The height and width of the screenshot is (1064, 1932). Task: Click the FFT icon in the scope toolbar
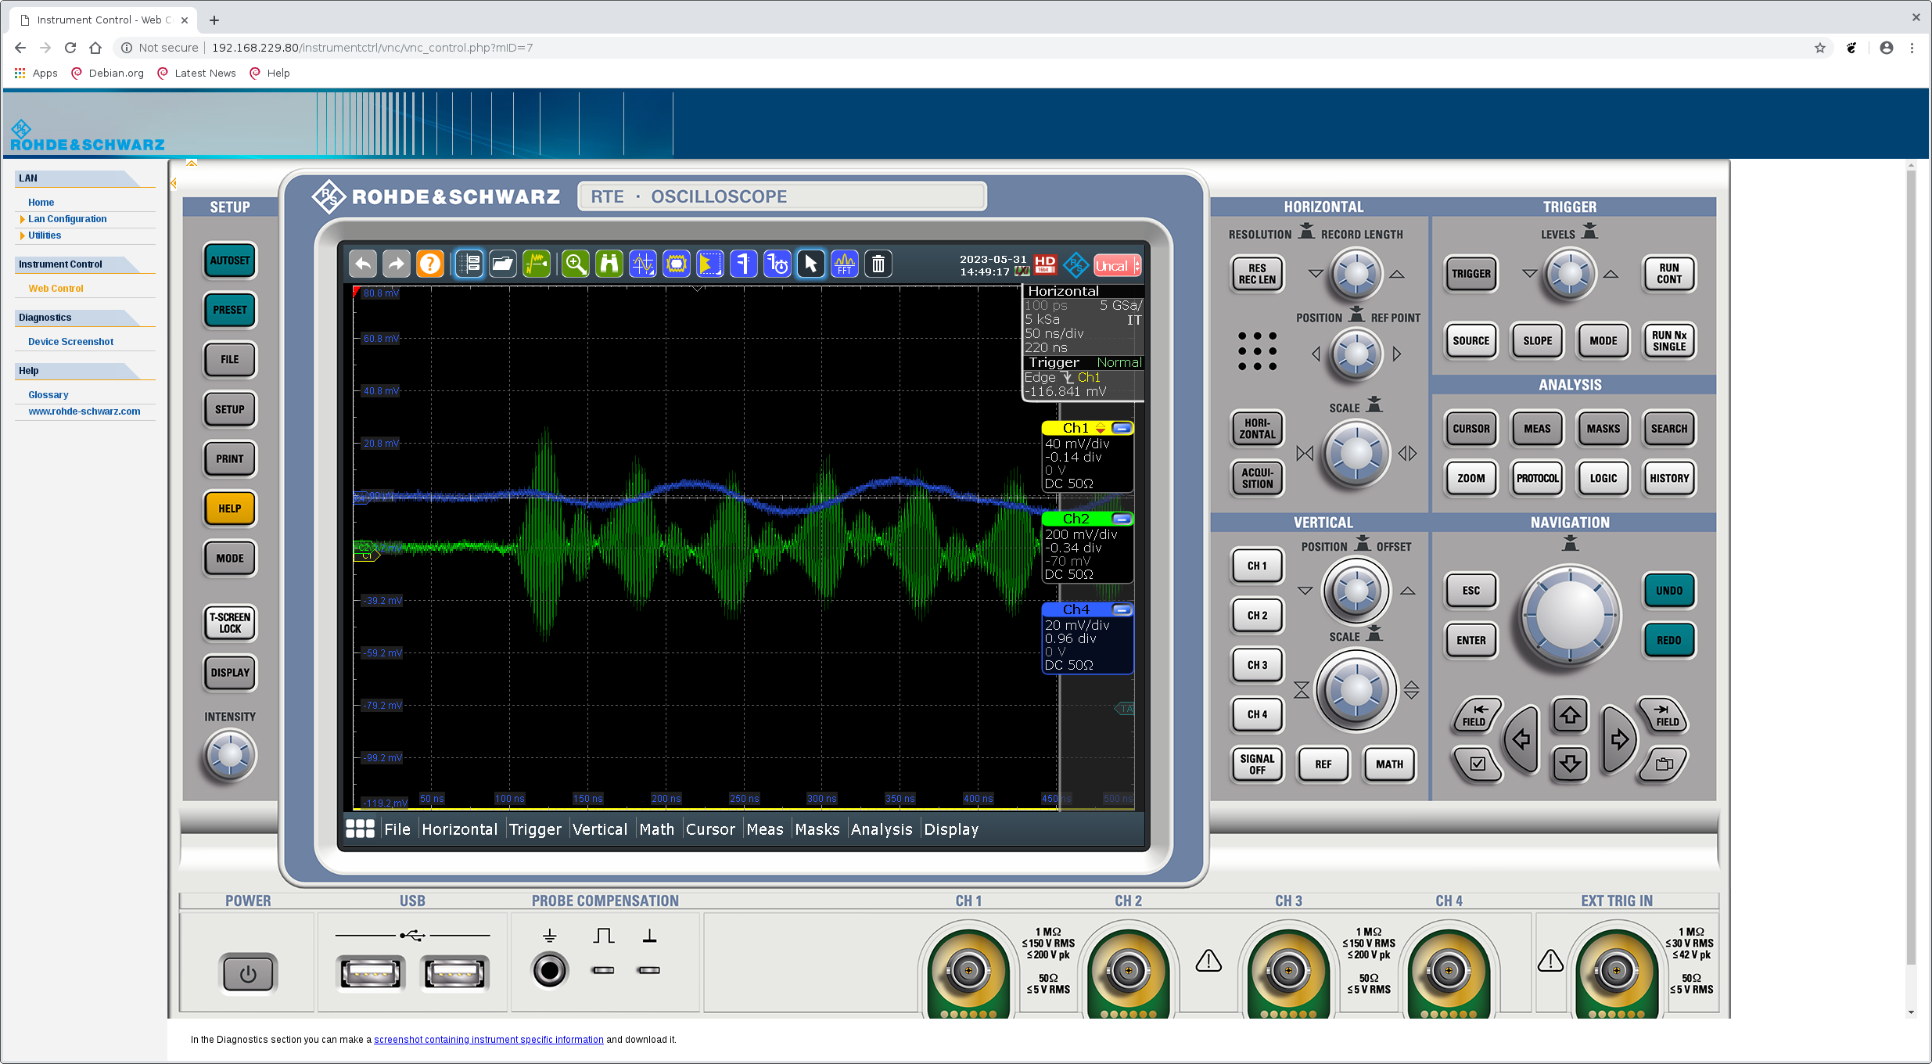tap(844, 264)
